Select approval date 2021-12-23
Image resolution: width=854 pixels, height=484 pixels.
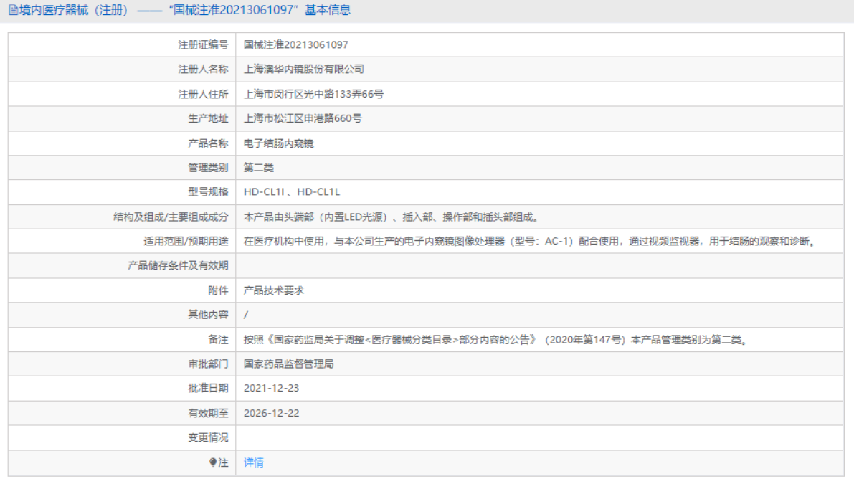click(271, 388)
